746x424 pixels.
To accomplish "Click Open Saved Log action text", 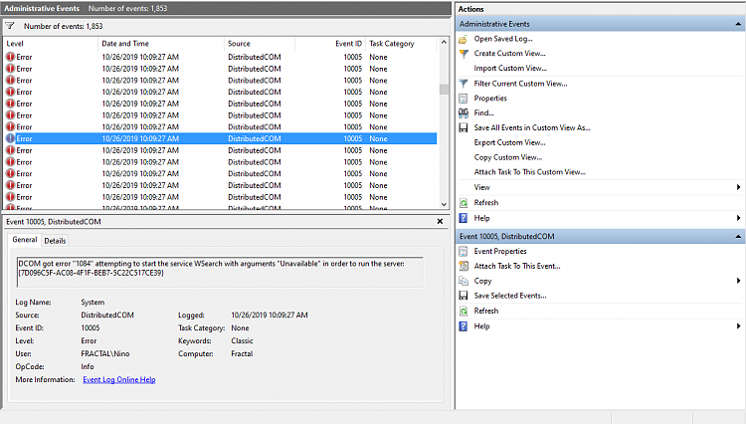I will [503, 39].
